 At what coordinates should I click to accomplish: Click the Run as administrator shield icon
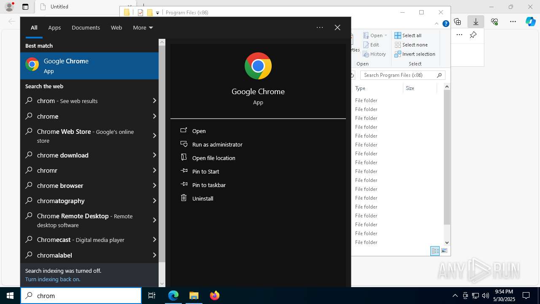point(184,144)
